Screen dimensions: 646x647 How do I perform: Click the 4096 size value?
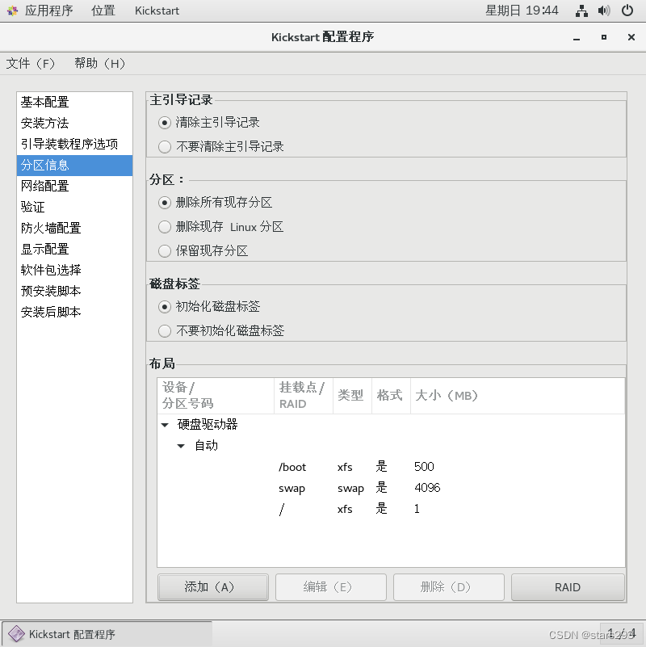(x=427, y=488)
